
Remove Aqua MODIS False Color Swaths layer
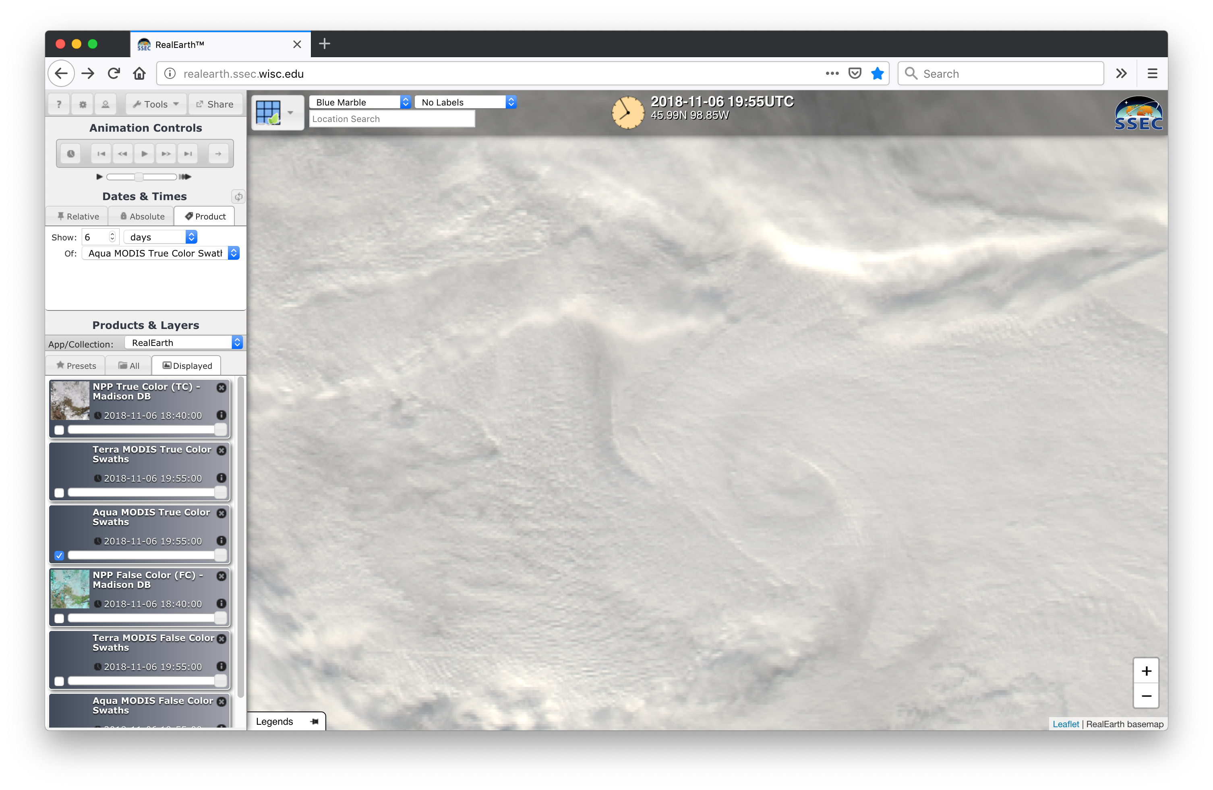point(222,702)
